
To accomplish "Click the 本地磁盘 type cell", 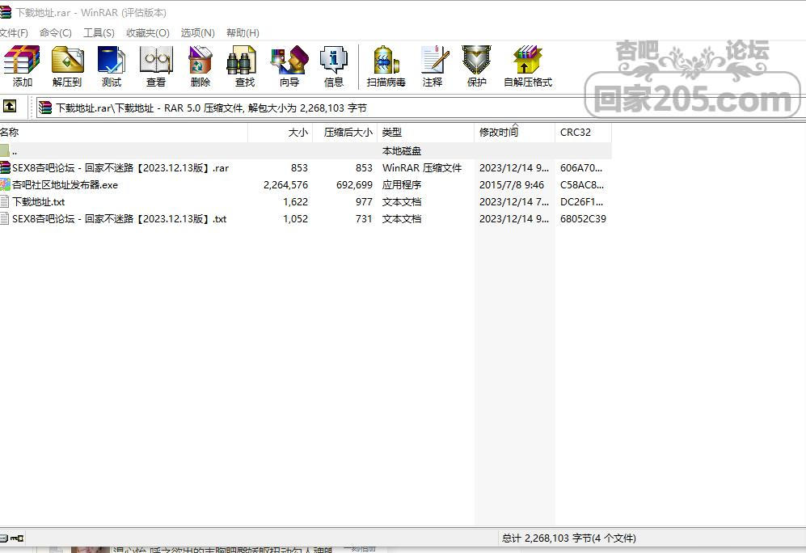I will coord(402,151).
